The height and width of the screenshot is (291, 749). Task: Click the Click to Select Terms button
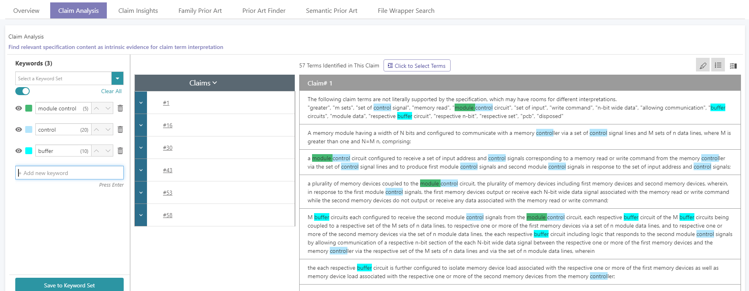pyautogui.click(x=417, y=65)
